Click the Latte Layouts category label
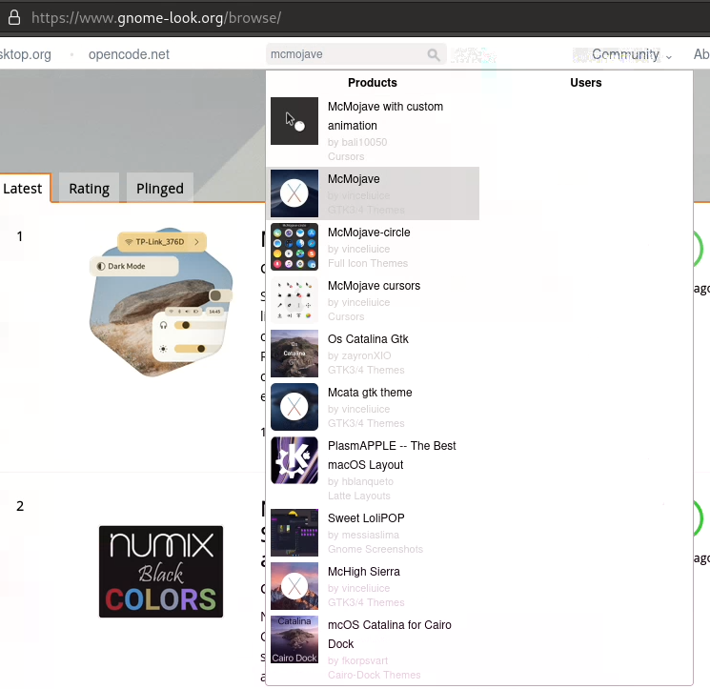The image size is (710, 689). [359, 496]
